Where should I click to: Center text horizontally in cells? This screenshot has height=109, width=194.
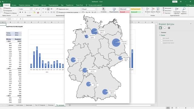(x=46, y=12)
